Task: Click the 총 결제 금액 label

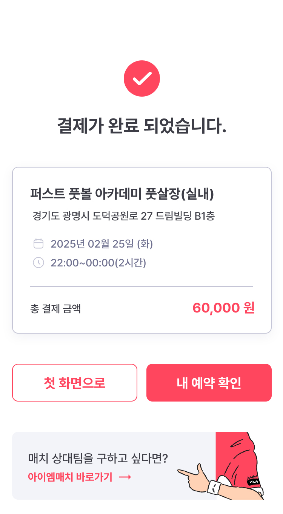Action: pyautogui.click(x=55, y=309)
